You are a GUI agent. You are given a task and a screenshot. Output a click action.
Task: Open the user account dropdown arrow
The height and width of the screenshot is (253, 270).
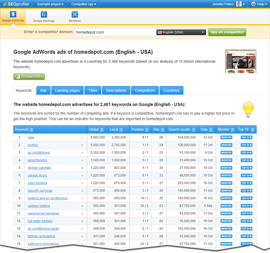244,4
